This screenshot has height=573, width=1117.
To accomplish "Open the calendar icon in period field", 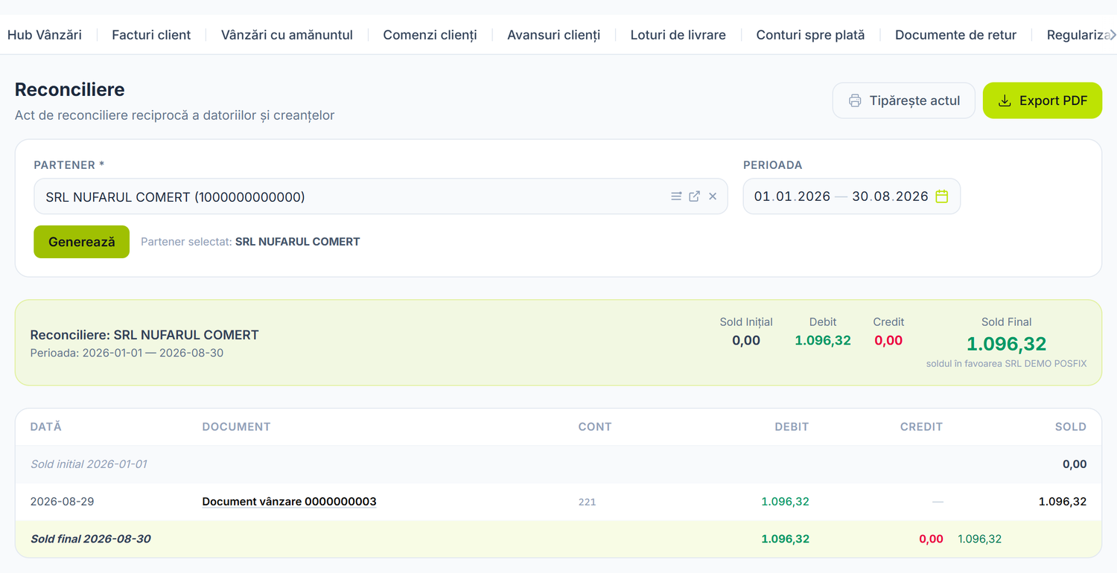I will tap(942, 196).
